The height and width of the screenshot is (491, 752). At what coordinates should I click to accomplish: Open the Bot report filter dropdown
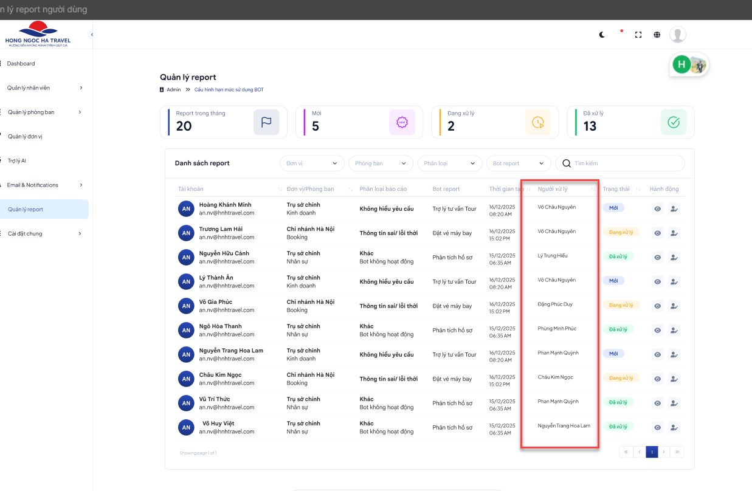[518, 163]
